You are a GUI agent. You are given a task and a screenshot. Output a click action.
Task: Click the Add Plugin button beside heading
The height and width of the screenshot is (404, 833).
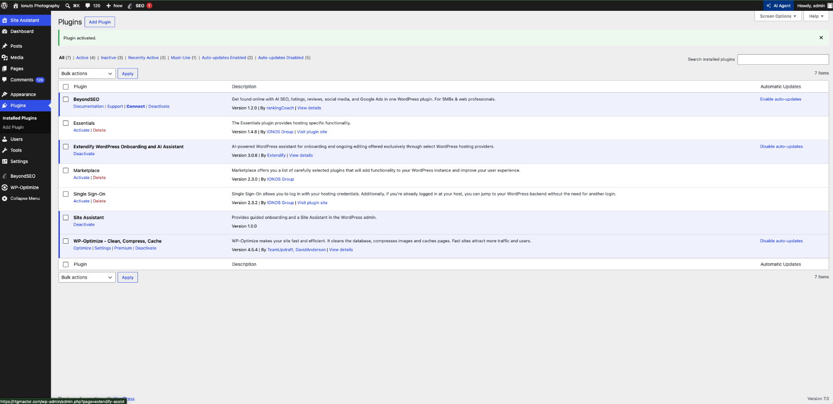pyautogui.click(x=100, y=22)
